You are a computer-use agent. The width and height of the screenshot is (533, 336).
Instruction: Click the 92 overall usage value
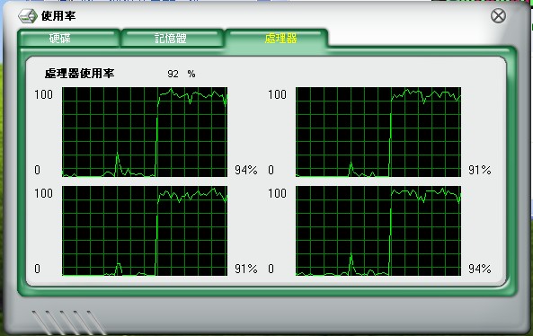(x=173, y=74)
